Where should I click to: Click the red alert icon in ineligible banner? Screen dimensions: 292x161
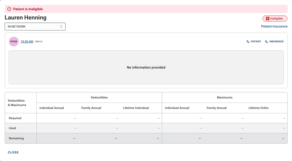tap(9, 9)
